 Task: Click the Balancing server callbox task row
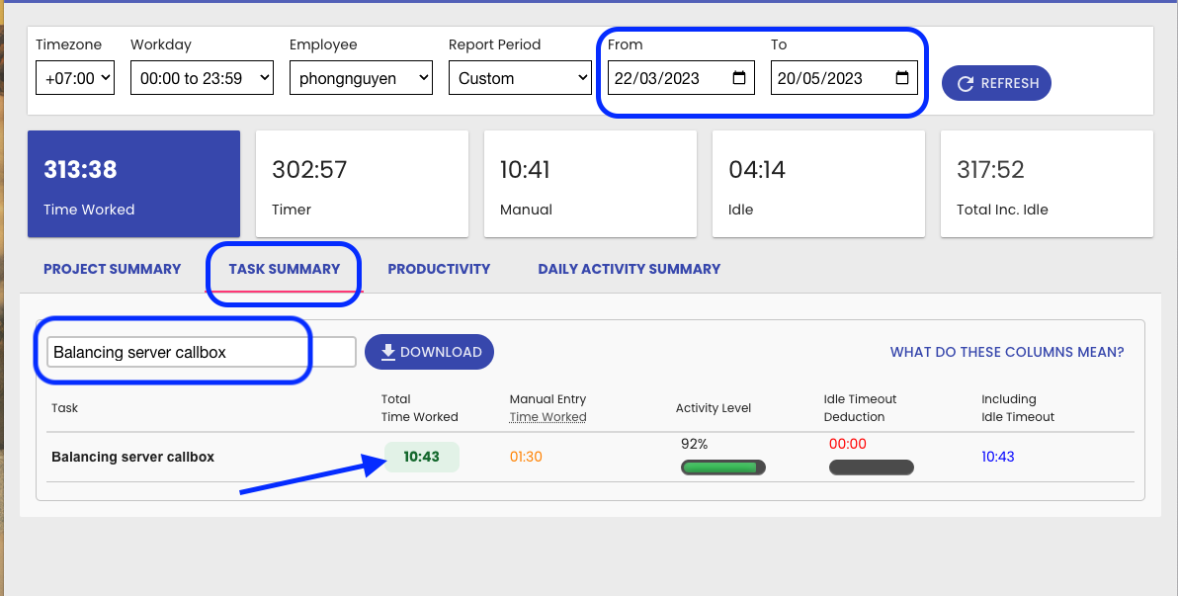point(132,457)
